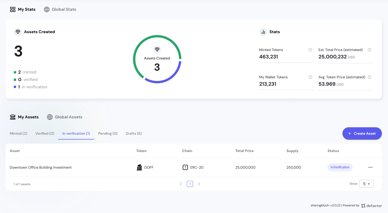The width and height of the screenshot is (388, 213).
Task: Click the Create Asset button
Action: pyautogui.click(x=362, y=133)
